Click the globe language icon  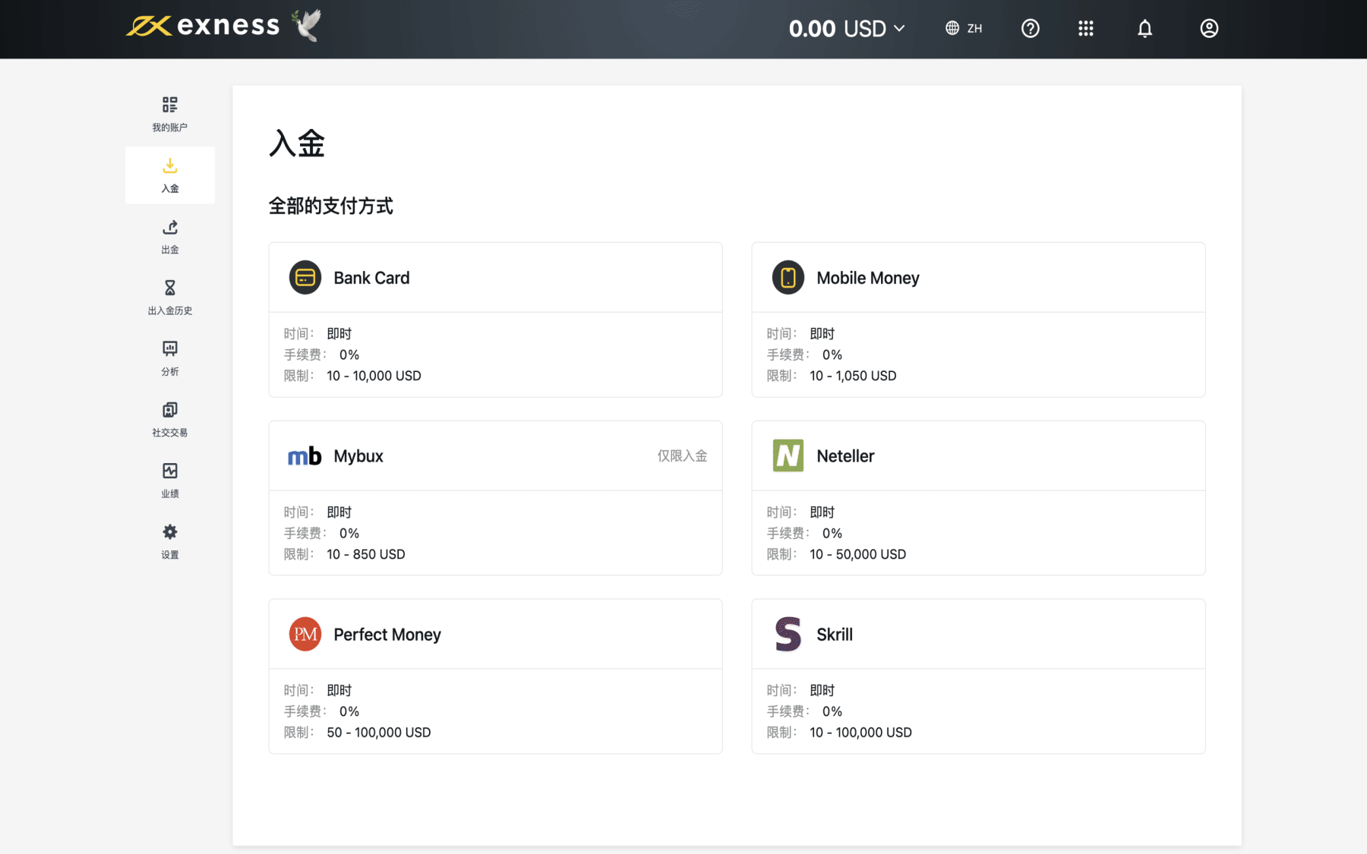pos(952,28)
